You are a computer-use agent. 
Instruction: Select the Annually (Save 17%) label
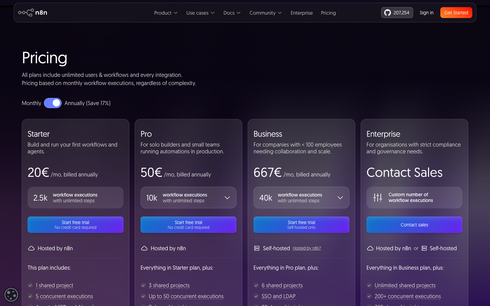tap(87, 103)
